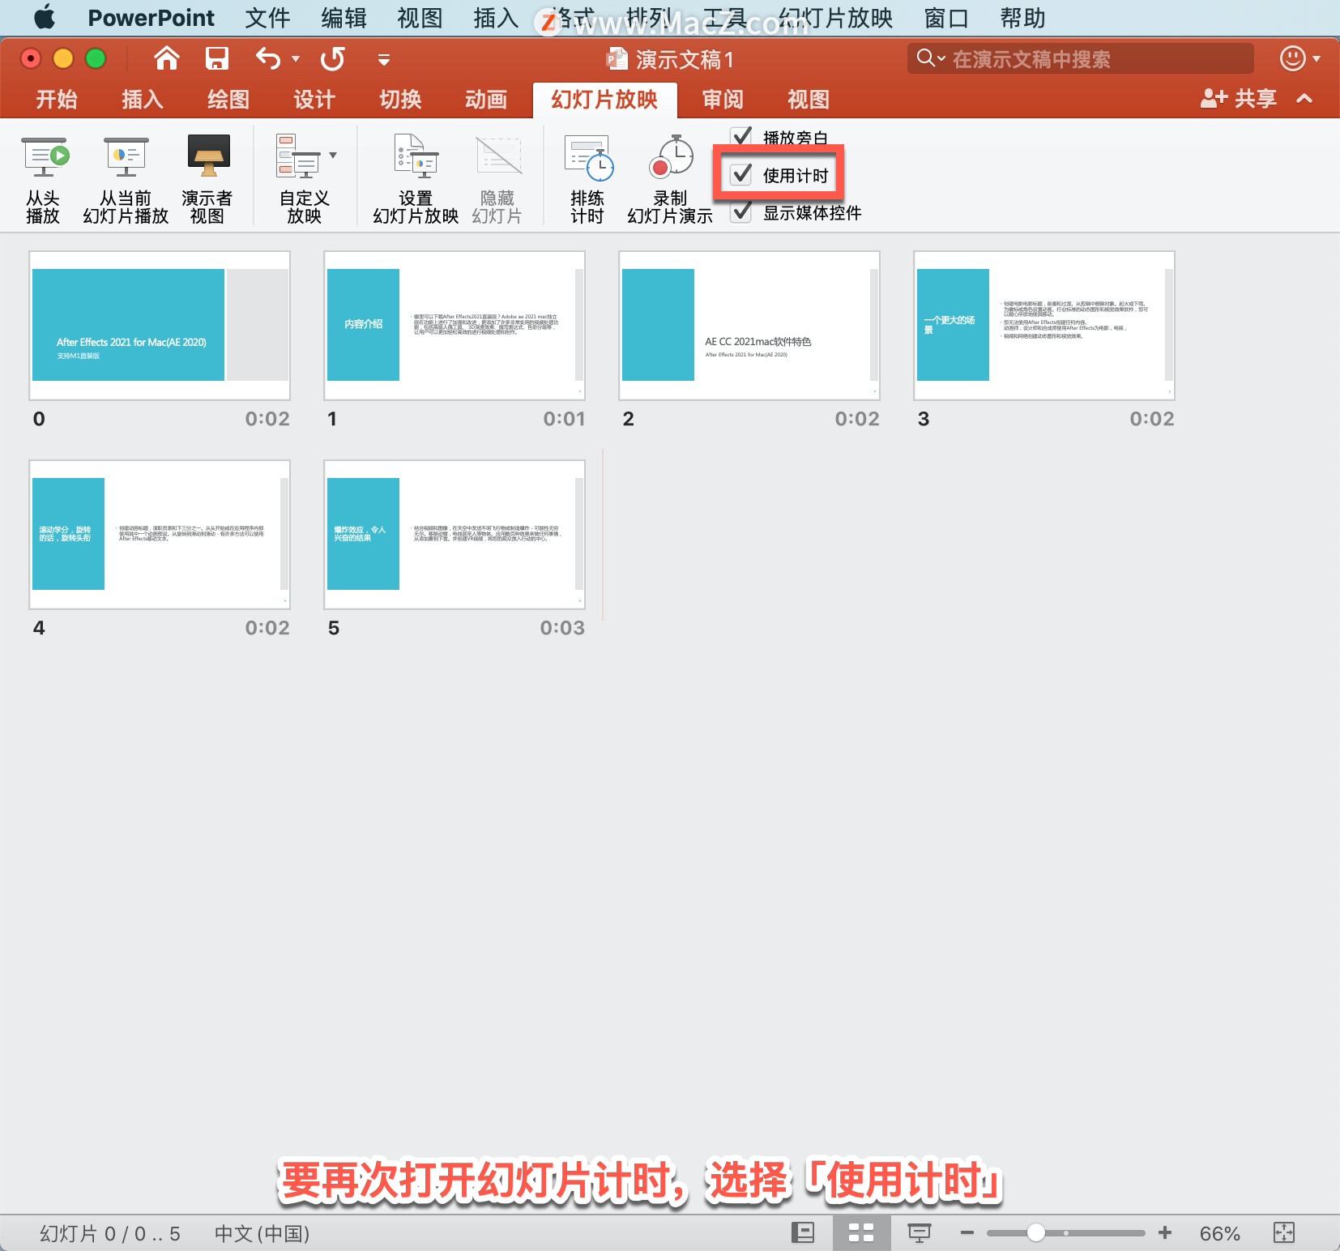1340x1251 pixels.
Task: Expand the smiley feedback dropdown arrow
Action: pos(1317,58)
